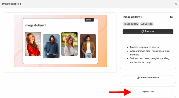Click the woman with flower crown photo

click(x=70, y=44)
